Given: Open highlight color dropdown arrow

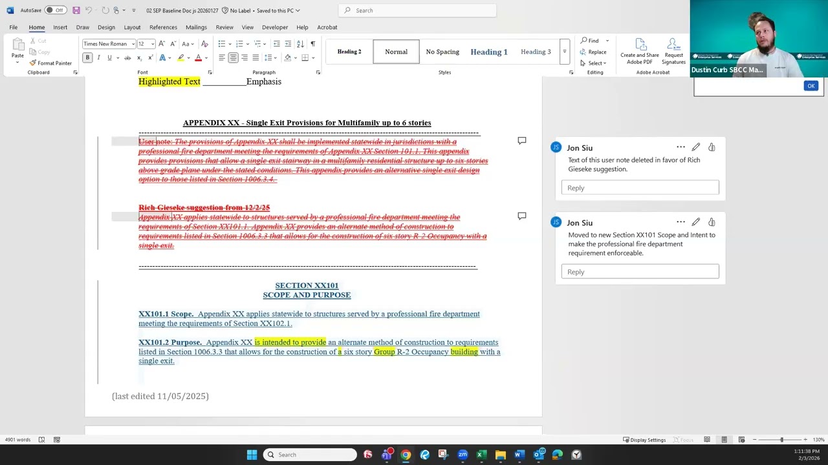Looking at the screenshot, I should click(188, 58).
